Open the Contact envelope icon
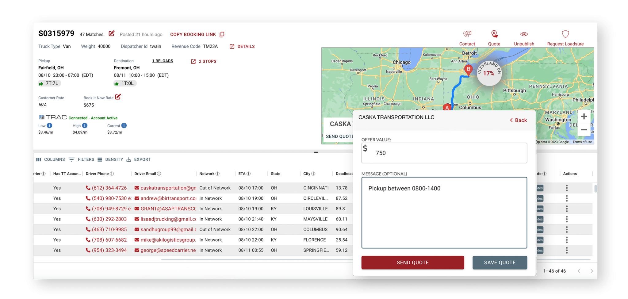 coord(467,34)
